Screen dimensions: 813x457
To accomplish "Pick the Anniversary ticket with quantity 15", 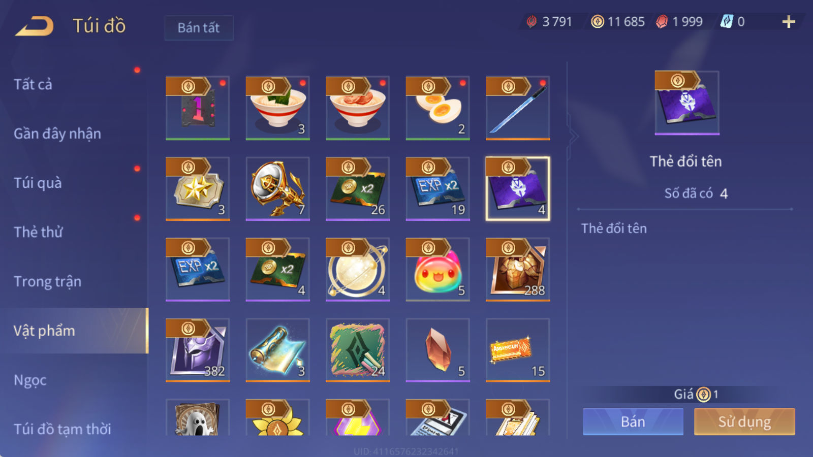I will point(518,350).
